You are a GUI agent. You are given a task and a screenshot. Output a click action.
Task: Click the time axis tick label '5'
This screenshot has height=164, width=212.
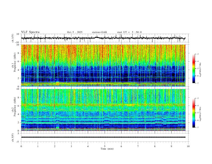point(105,146)
